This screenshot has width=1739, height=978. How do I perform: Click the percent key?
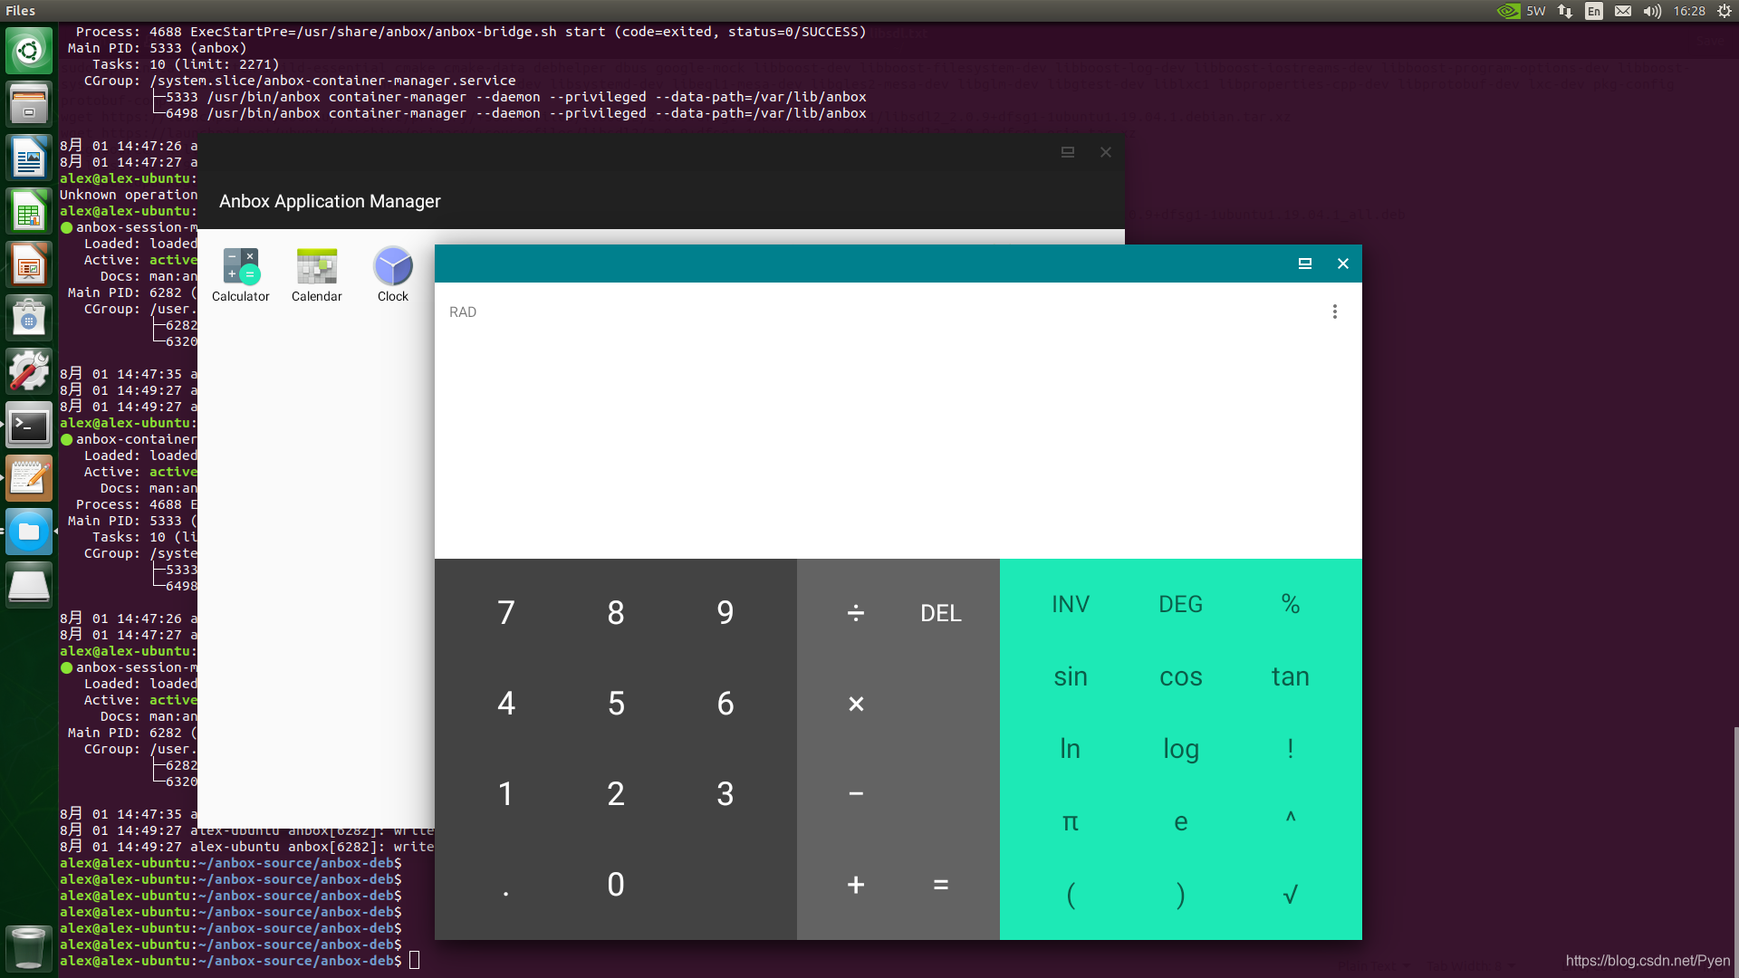pyautogui.click(x=1291, y=604)
